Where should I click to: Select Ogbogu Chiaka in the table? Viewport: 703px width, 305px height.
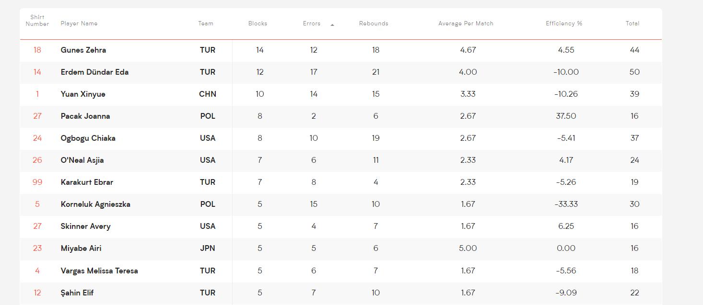(x=88, y=138)
